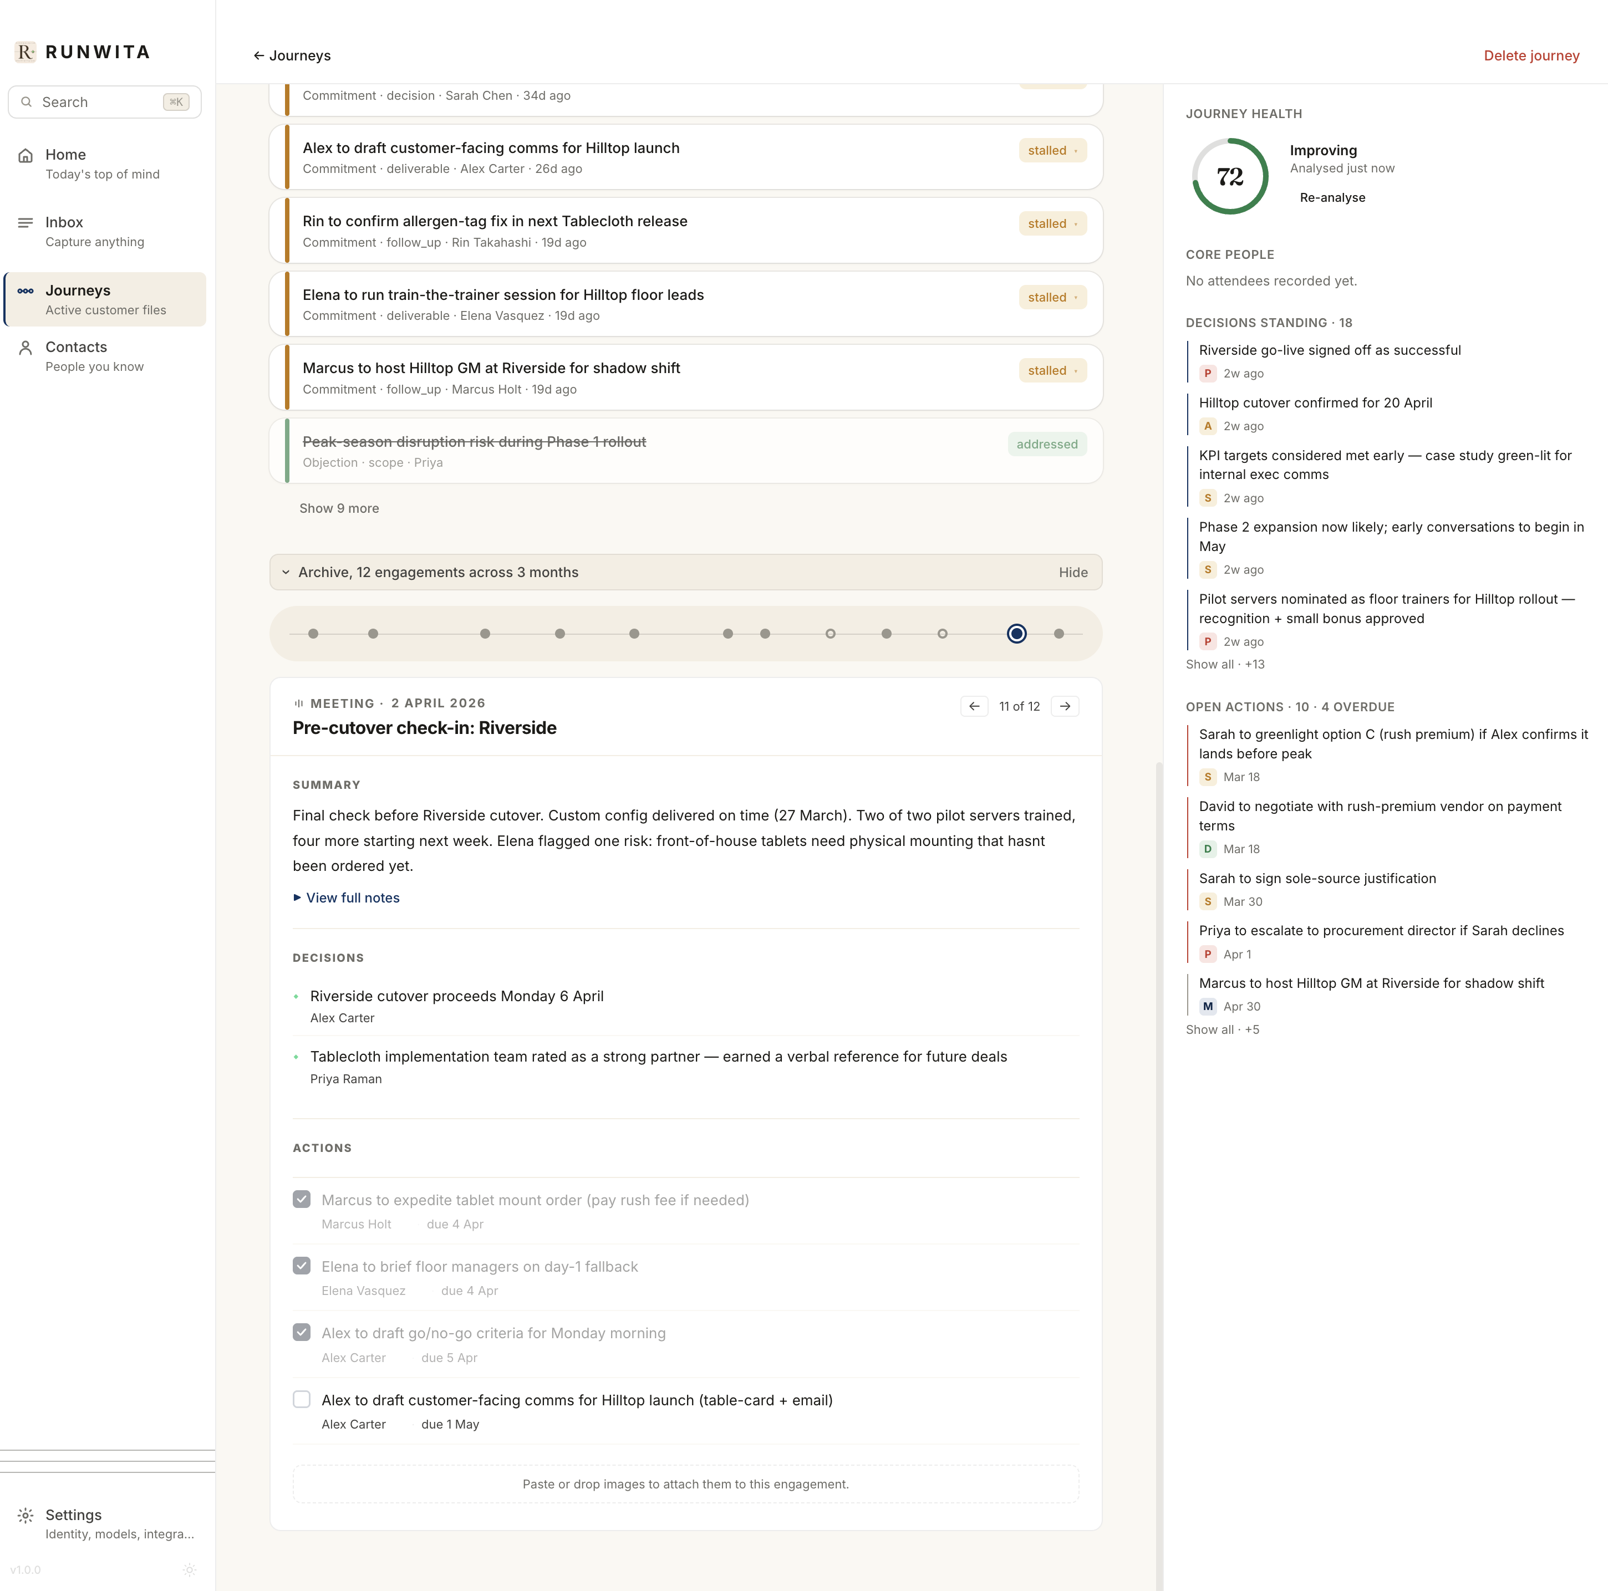Click the Delete journey link
This screenshot has width=1608, height=1591.
click(x=1532, y=55)
